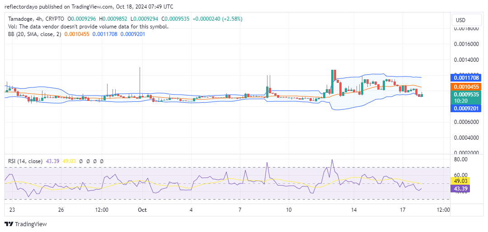Click the blue 0.0011708 price axis tag
The image size is (488, 232).
click(x=466, y=77)
